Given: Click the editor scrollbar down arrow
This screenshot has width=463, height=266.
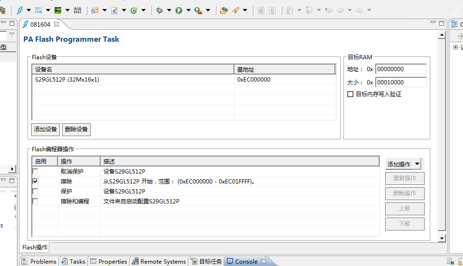Looking at the screenshot, I should [442, 238].
